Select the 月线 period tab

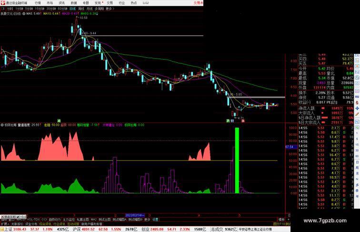click(90, 9)
